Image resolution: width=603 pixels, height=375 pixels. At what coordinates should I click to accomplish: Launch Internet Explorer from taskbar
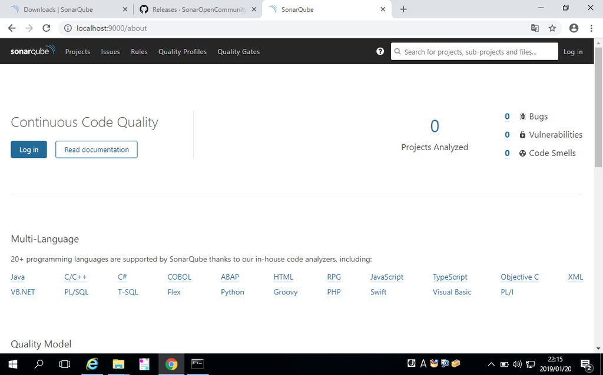(92, 364)
